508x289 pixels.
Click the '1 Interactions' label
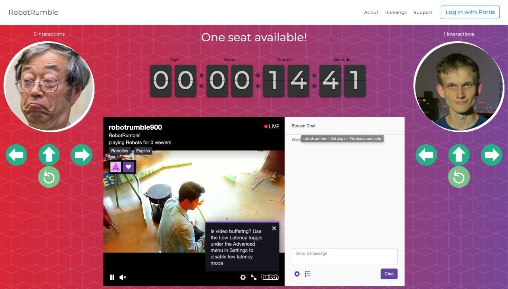459,34
